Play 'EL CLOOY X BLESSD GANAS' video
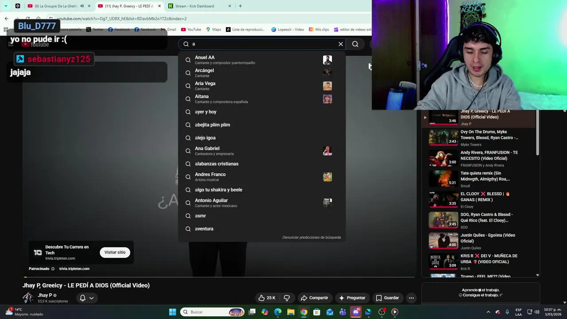 pos(478,200)
